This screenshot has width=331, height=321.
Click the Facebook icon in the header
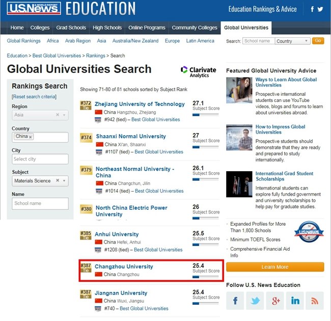(x=313, y=9)
